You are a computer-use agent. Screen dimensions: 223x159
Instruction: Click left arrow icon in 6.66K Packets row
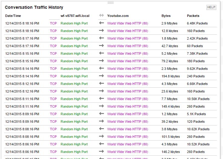[102, 83]
